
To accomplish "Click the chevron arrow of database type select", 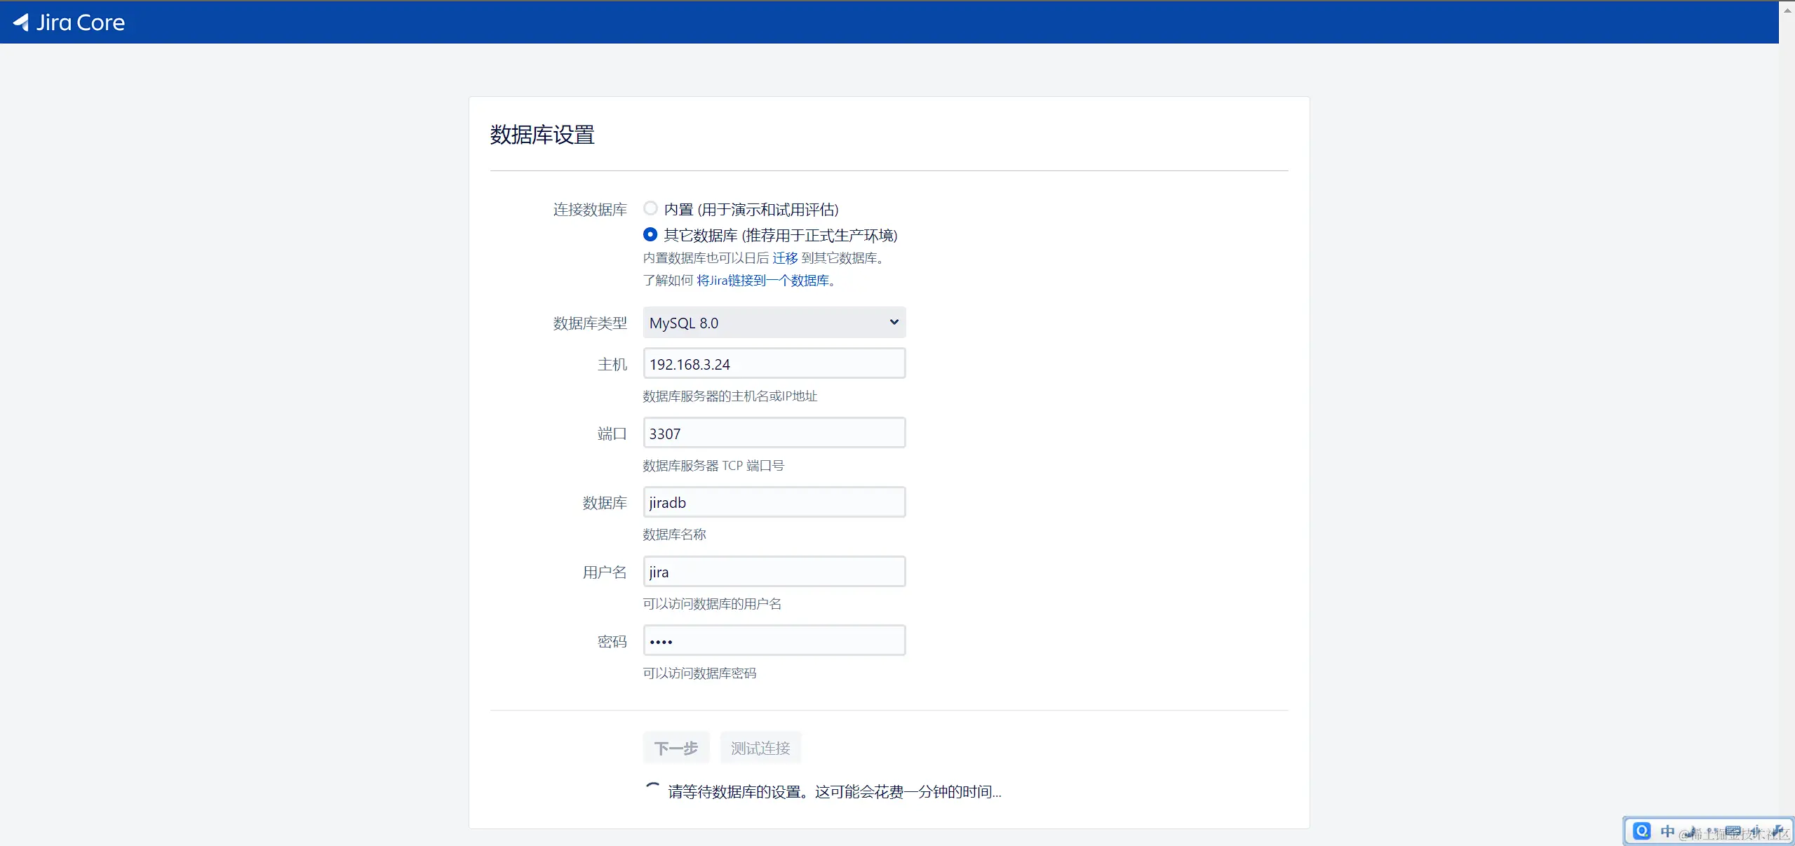I will (x=894, y=323).
